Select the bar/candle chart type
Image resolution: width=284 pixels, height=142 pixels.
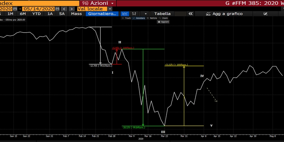click(134, 14)
